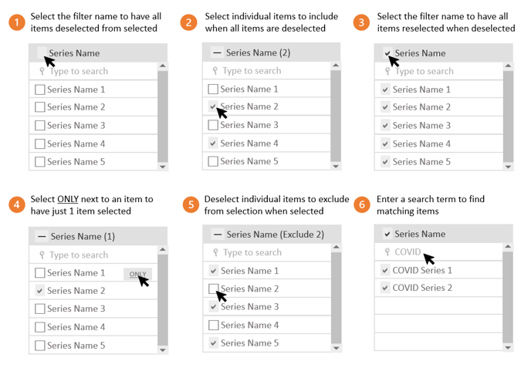Click the orange step 4 number badge
531x368 pixels.
pyautogui.click(x=17, y=204)
